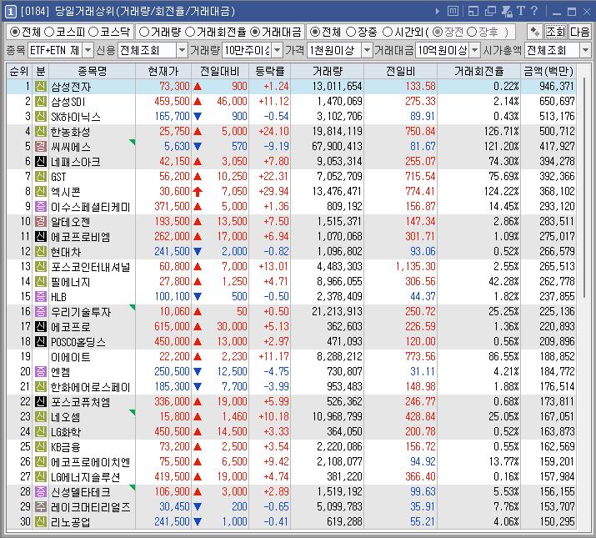Click the font 'T' icon in title bar
This screenshot has width=596, height=538.
point(521,11)
